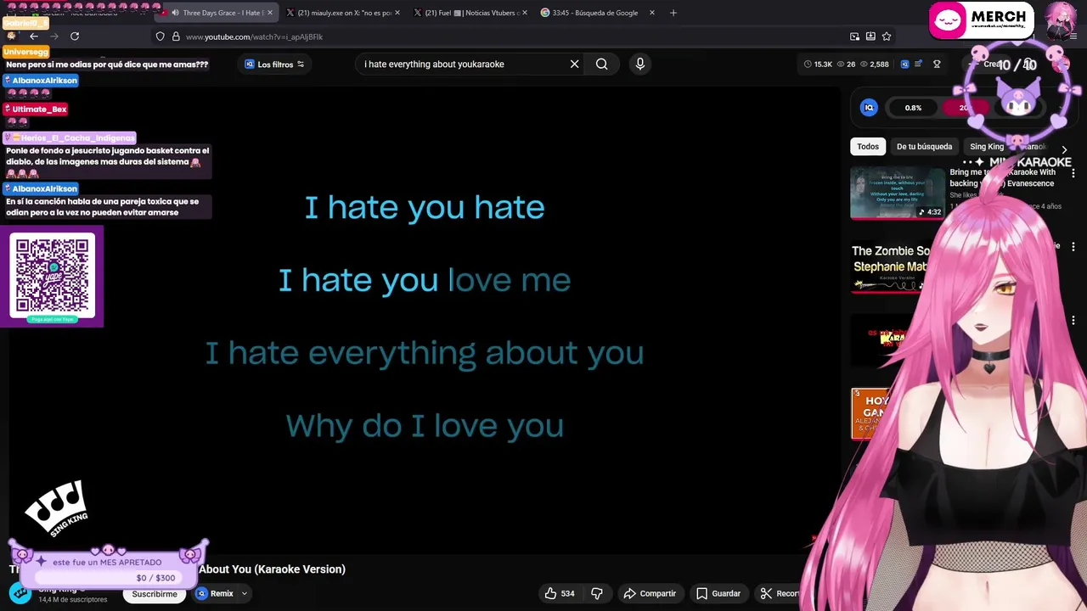Click the Compartir share button
The width and height of the screenshot is (1087, 611).
click(x=650, y=594)
